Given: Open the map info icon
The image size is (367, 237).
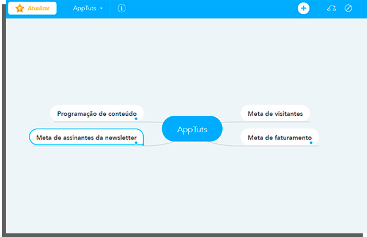Looking at the screenshot, I should point(122,8).
